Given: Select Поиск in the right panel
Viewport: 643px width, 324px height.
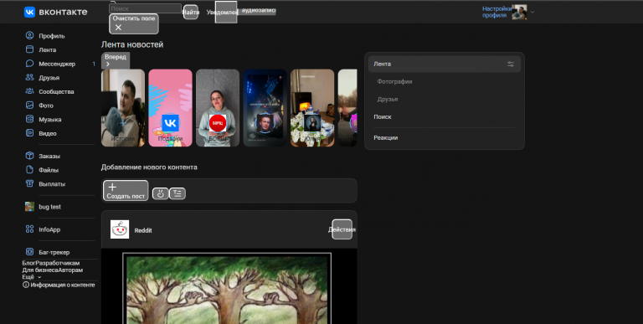Looking at the screenshot, I should [x=383, y=117].
